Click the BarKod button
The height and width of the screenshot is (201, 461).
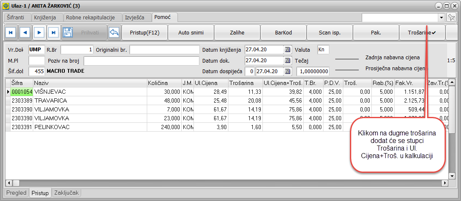click(283, 32)
